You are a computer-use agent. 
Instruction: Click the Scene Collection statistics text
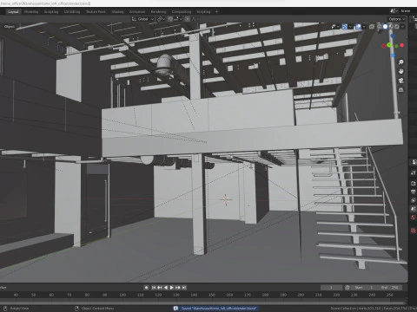pyautogui.click(x=374, y=309)
